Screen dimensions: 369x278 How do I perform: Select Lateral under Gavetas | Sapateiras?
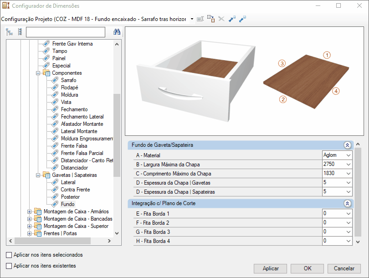click(68, 182)
